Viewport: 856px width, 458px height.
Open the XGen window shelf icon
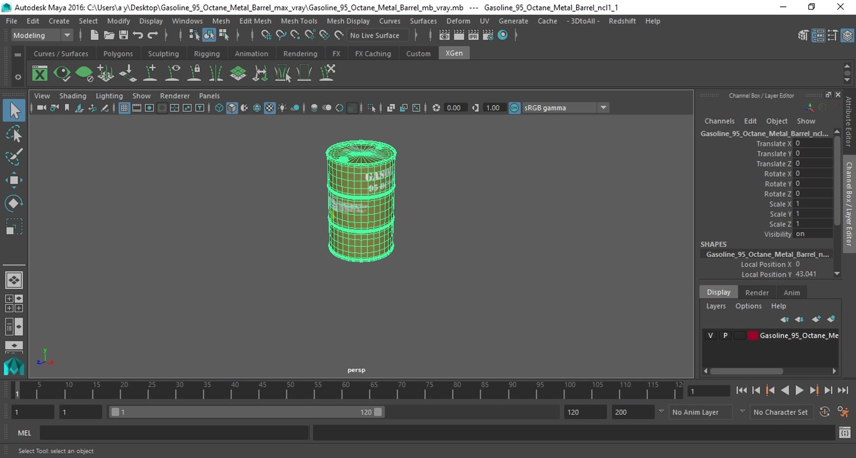pyautogui.click(x=40, y=73)
